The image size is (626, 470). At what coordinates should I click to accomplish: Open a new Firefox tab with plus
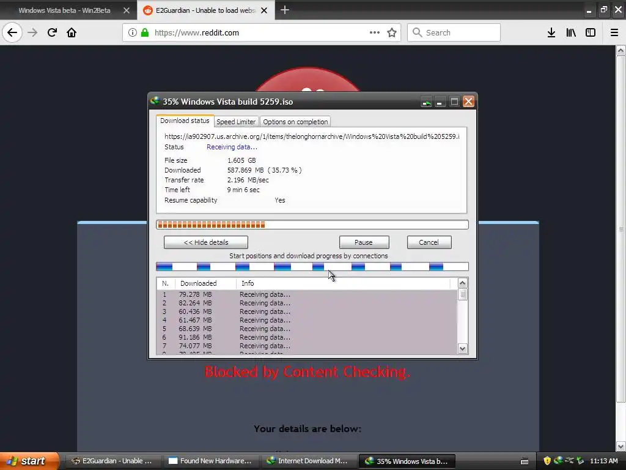(x=285, y=10)
